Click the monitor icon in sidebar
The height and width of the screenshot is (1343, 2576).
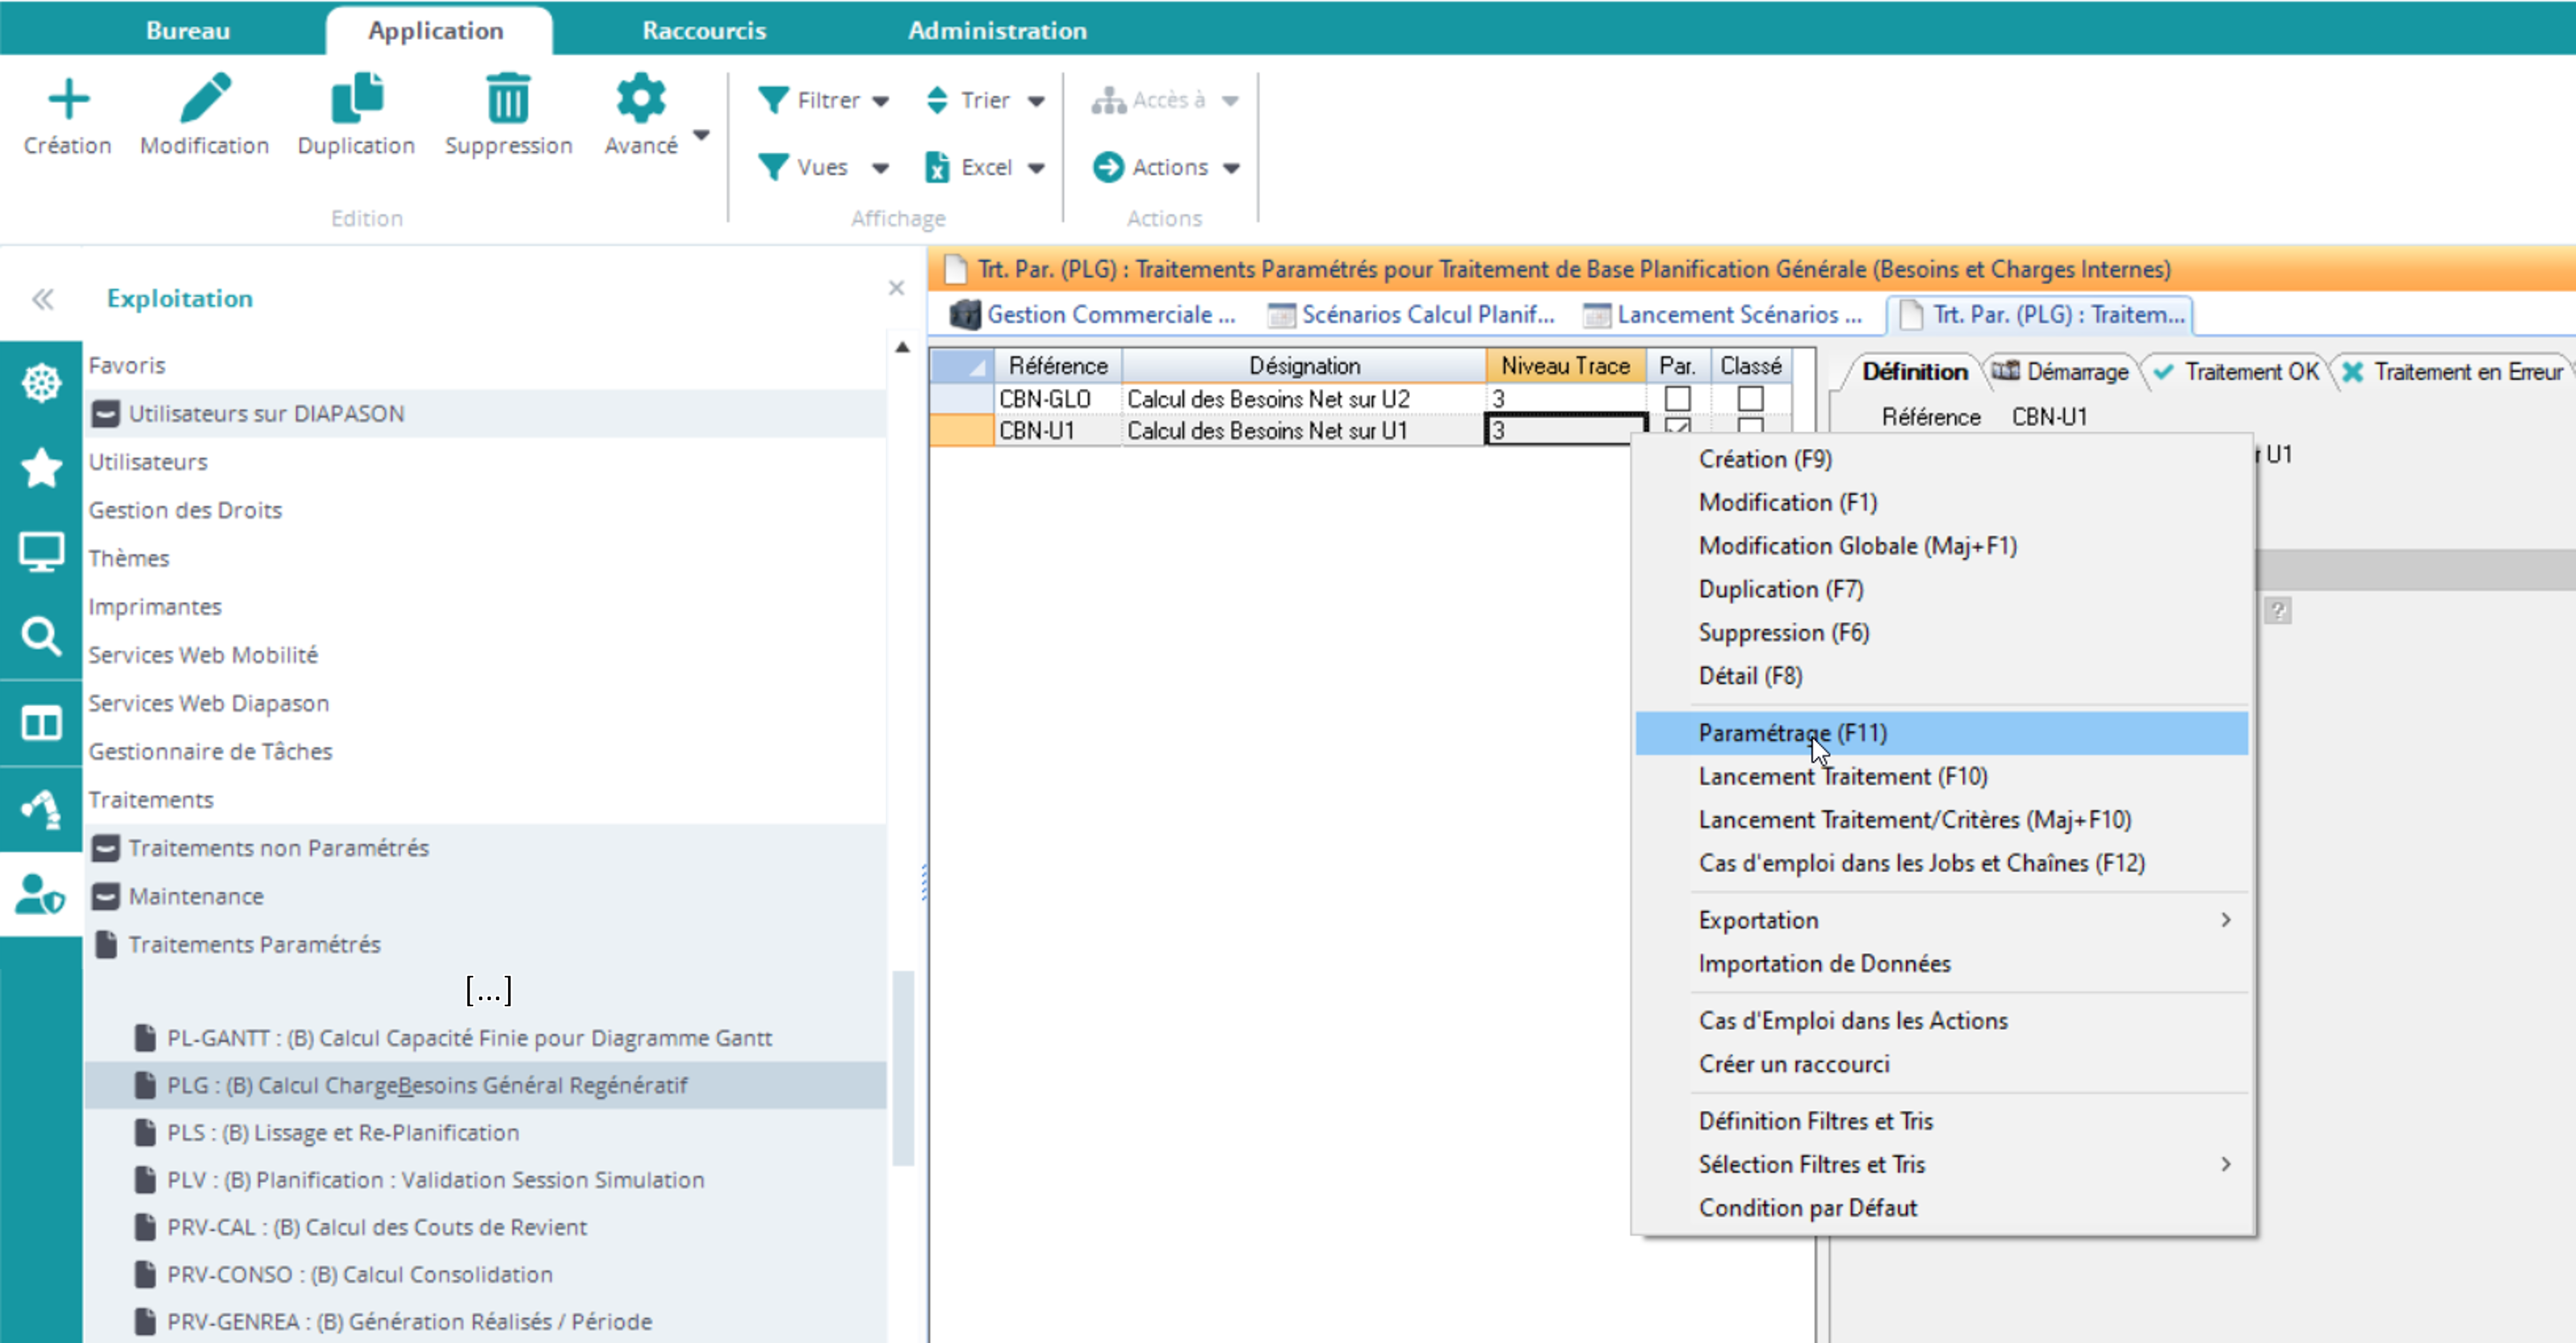[41, 552]
